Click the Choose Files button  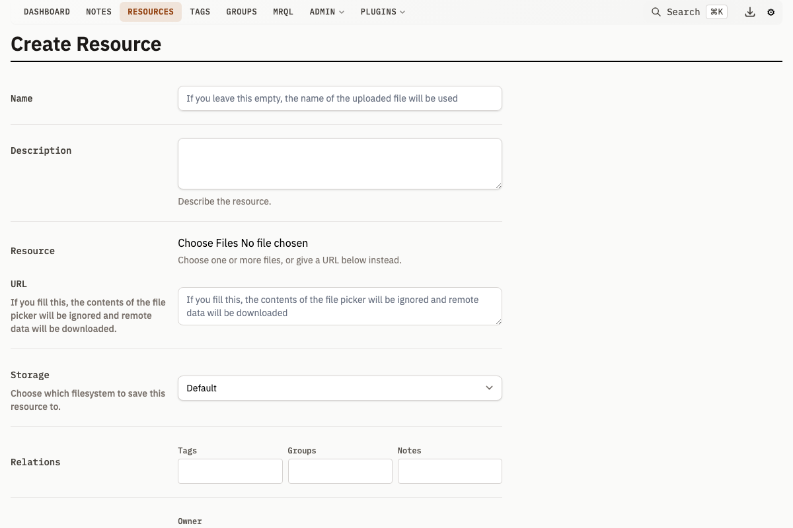[208, 243]
